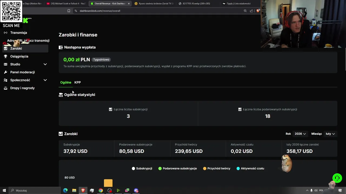The width and height of the screenshot is (346, 194).
Task: Open Google Chrome from the taskbar
Action: [101, 190]
